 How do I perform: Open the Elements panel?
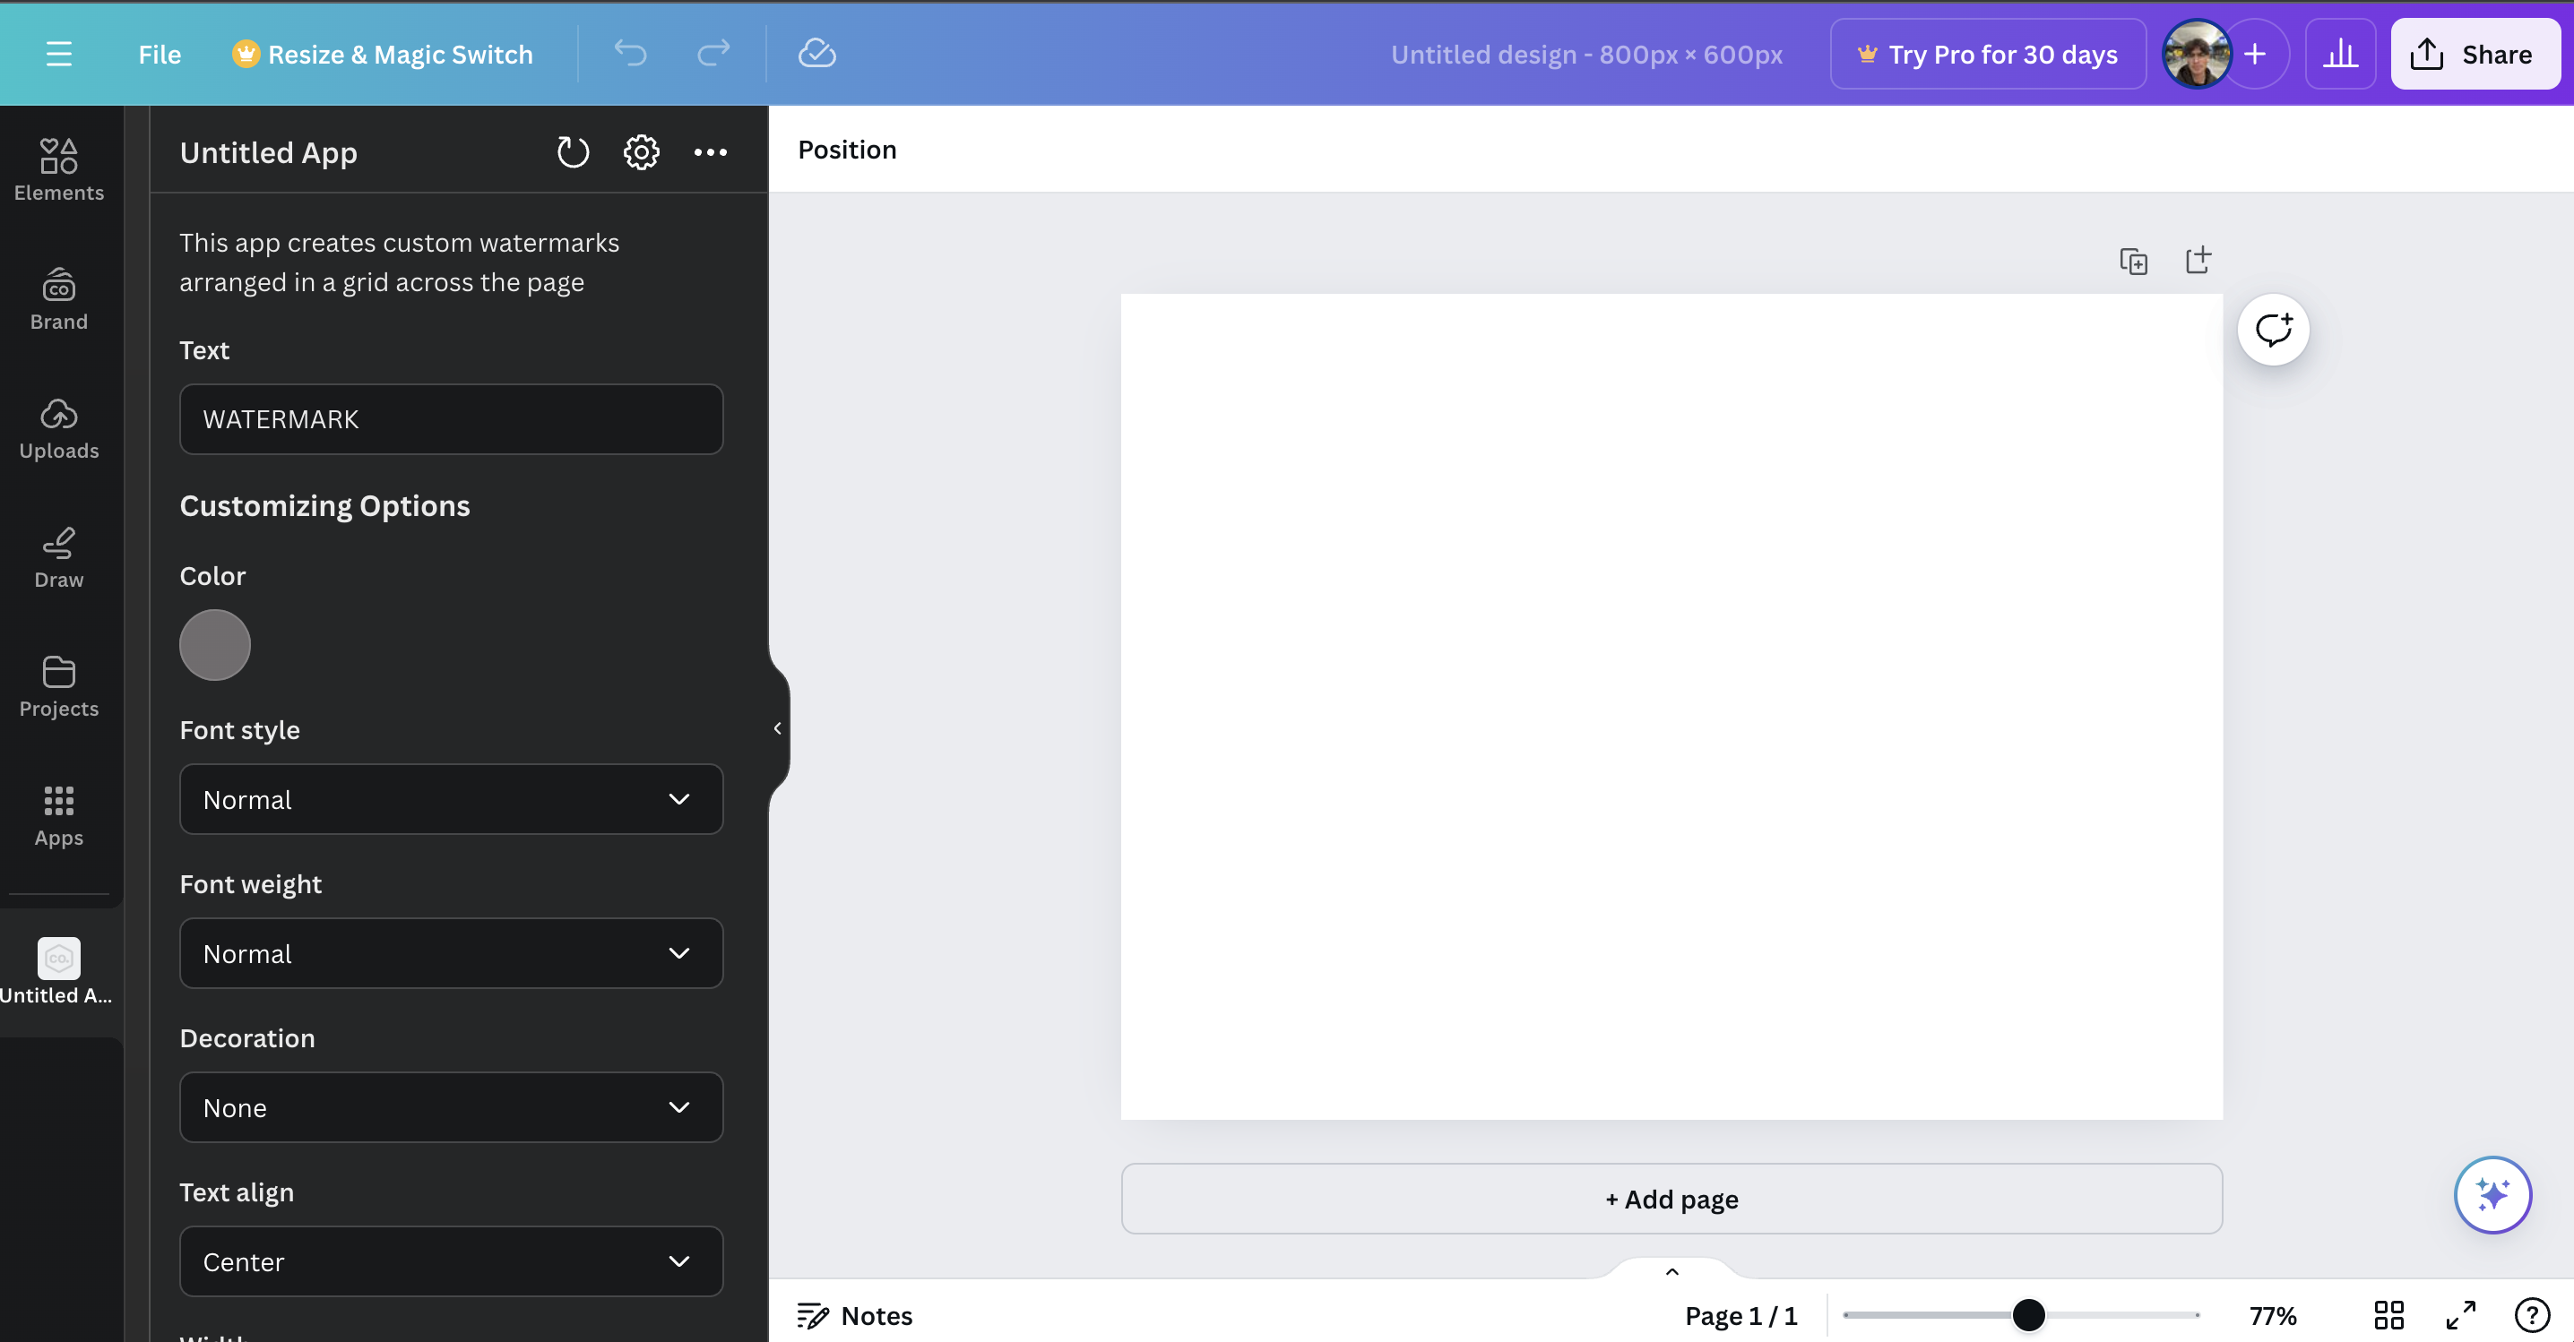point(59,168)
